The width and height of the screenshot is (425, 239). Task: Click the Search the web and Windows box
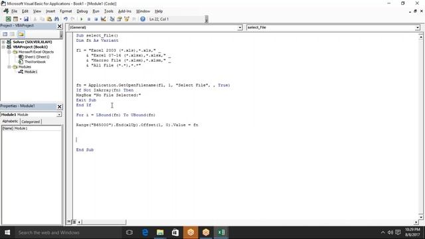(68, 232)
